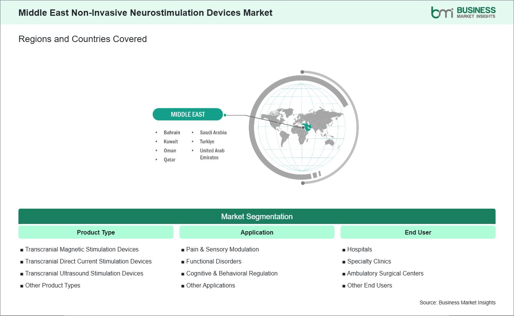Click 'Pain & Sensory Modulation'

[222, 249]
